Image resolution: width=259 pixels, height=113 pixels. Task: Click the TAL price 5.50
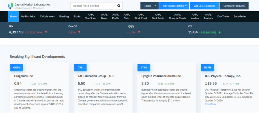tap(81, 84)
